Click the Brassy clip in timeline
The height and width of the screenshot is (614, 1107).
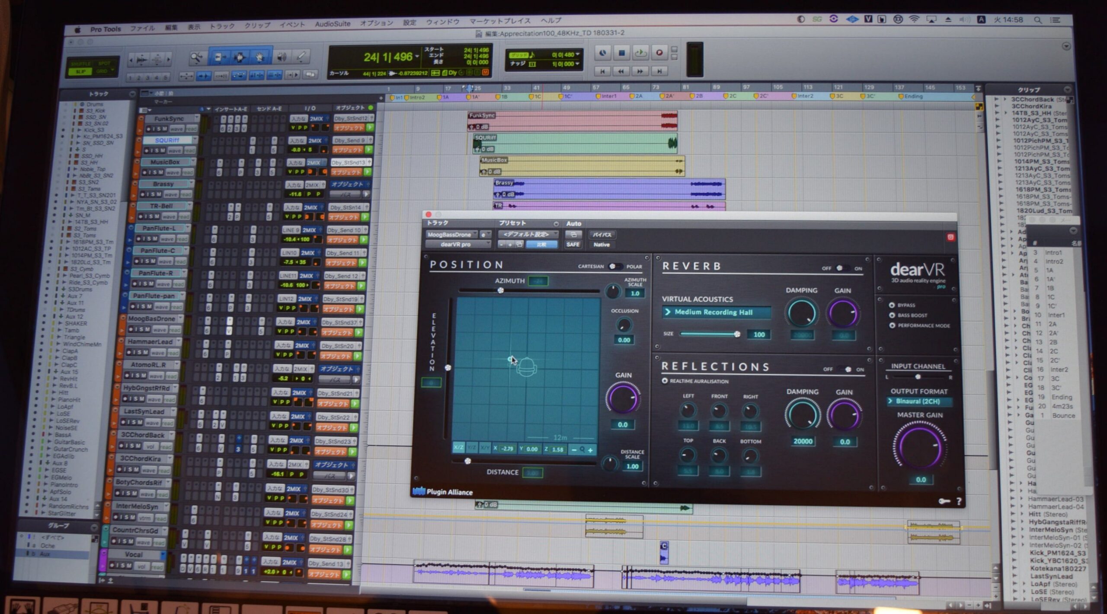click(609, 189)
